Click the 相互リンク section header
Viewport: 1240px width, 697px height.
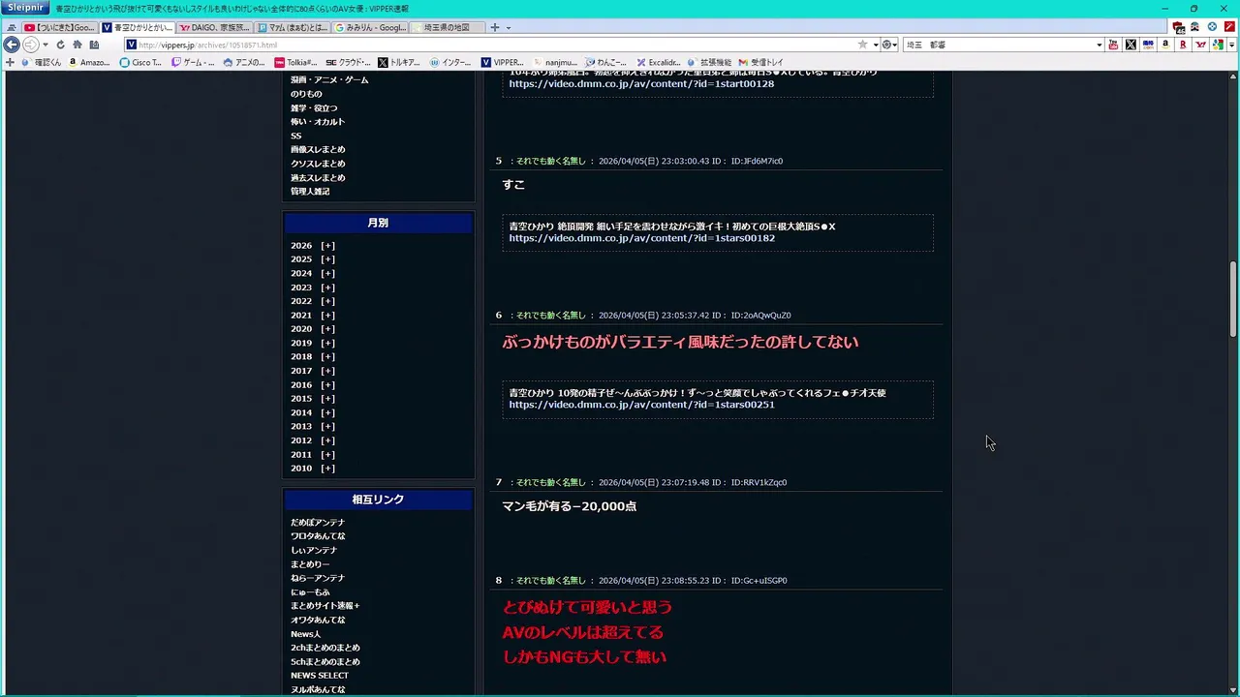[x=378, y=500]
